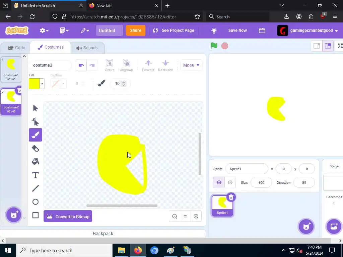This screenshot has width=343, height=257.
Task: Click Save Now
Action: pos(237,30)
